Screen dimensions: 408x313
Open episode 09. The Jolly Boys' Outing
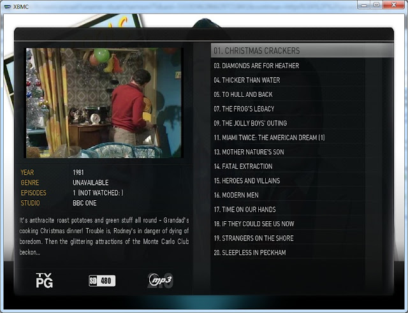coord(302,123)
